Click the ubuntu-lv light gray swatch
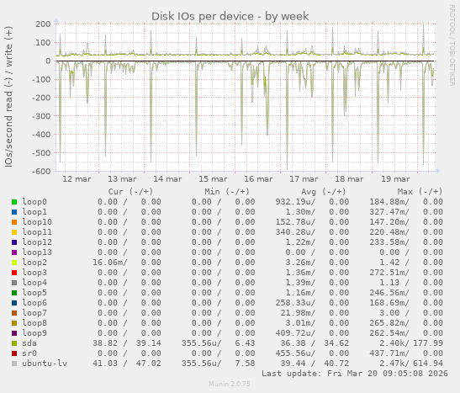 click(x=14, y=364)
